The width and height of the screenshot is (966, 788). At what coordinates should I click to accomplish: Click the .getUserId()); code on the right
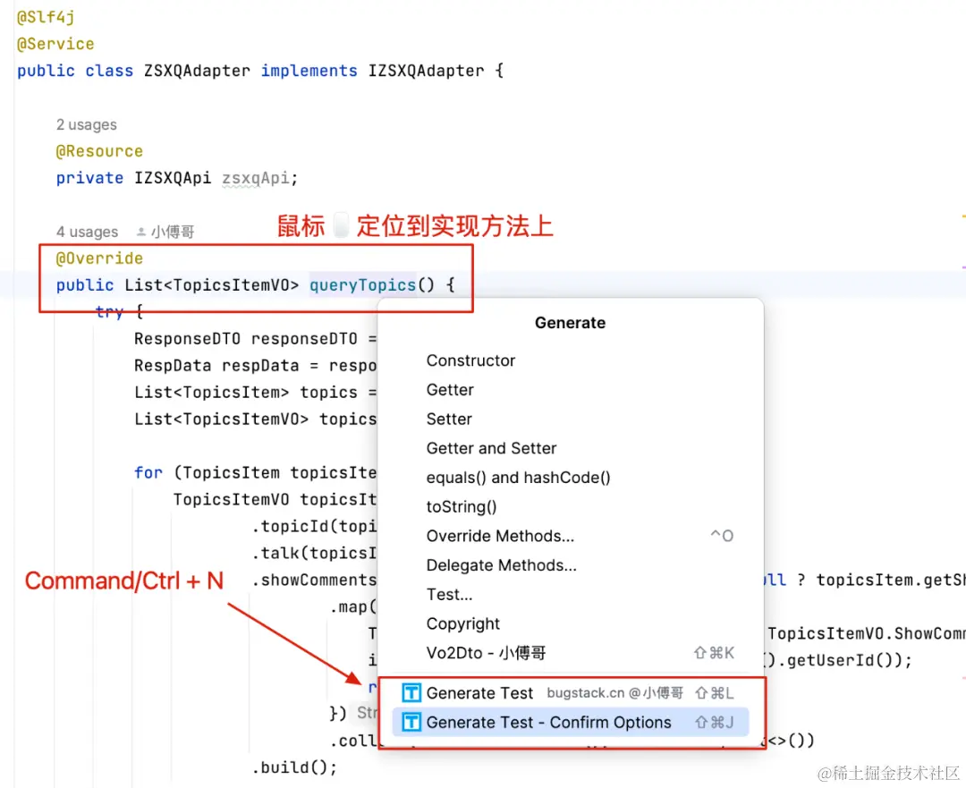(844, 660)
